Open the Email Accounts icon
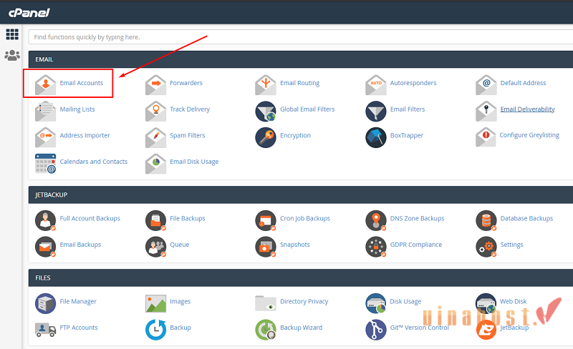Image resolution: width=573 pixels, height=349 pixels. point(46,84)
